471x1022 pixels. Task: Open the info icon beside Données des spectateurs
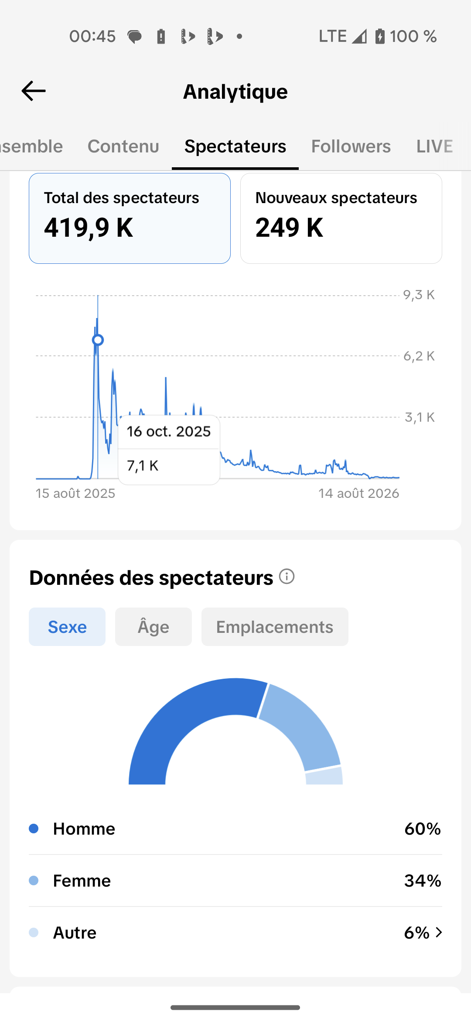287,577
